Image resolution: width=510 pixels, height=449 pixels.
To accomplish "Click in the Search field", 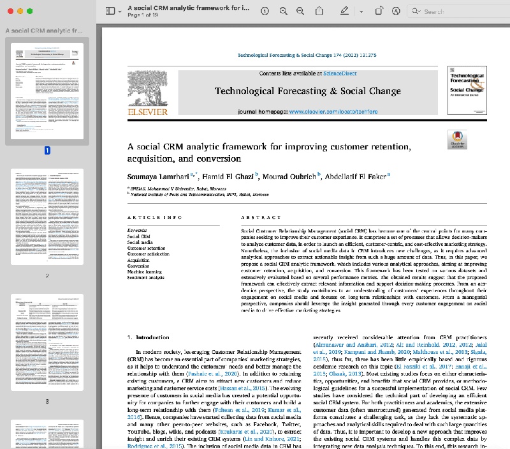I will 458,11.
